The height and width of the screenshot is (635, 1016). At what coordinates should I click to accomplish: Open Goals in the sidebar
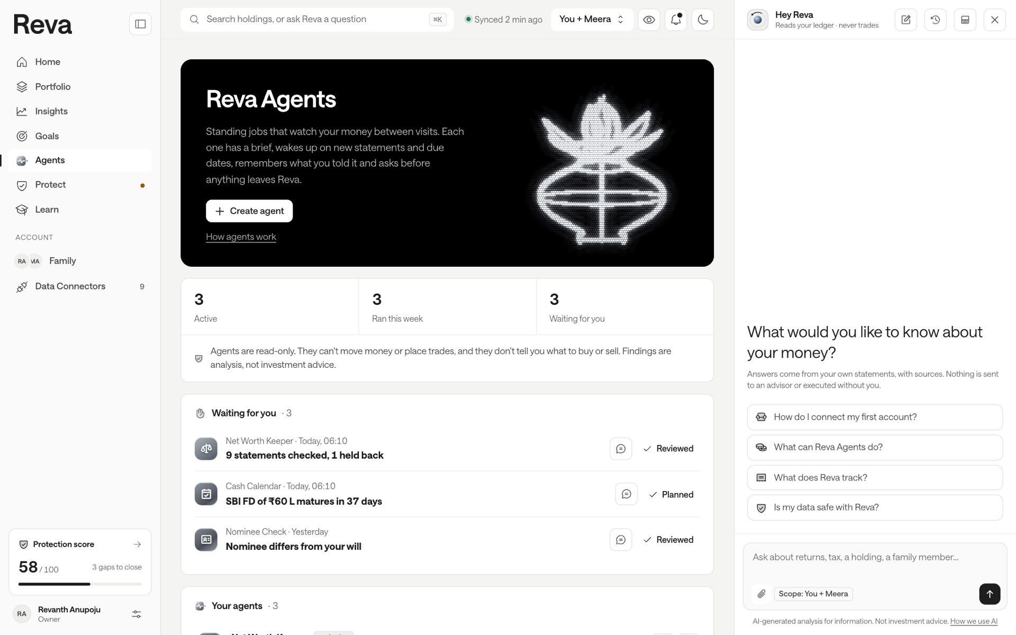coord(80,136)
